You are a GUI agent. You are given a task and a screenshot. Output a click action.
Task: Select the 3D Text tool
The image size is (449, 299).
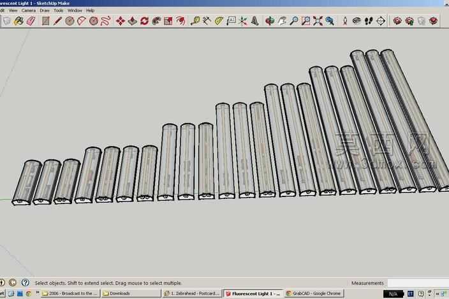255,21
